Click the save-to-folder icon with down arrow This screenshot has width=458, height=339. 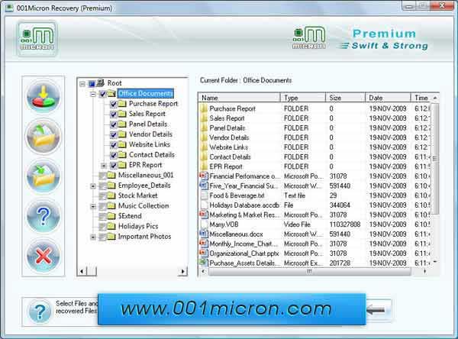point(44,176)
